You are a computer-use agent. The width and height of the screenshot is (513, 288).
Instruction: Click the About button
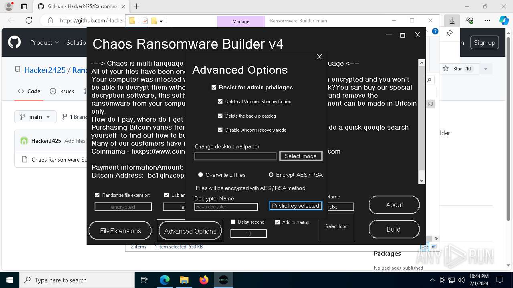point(394,205)
